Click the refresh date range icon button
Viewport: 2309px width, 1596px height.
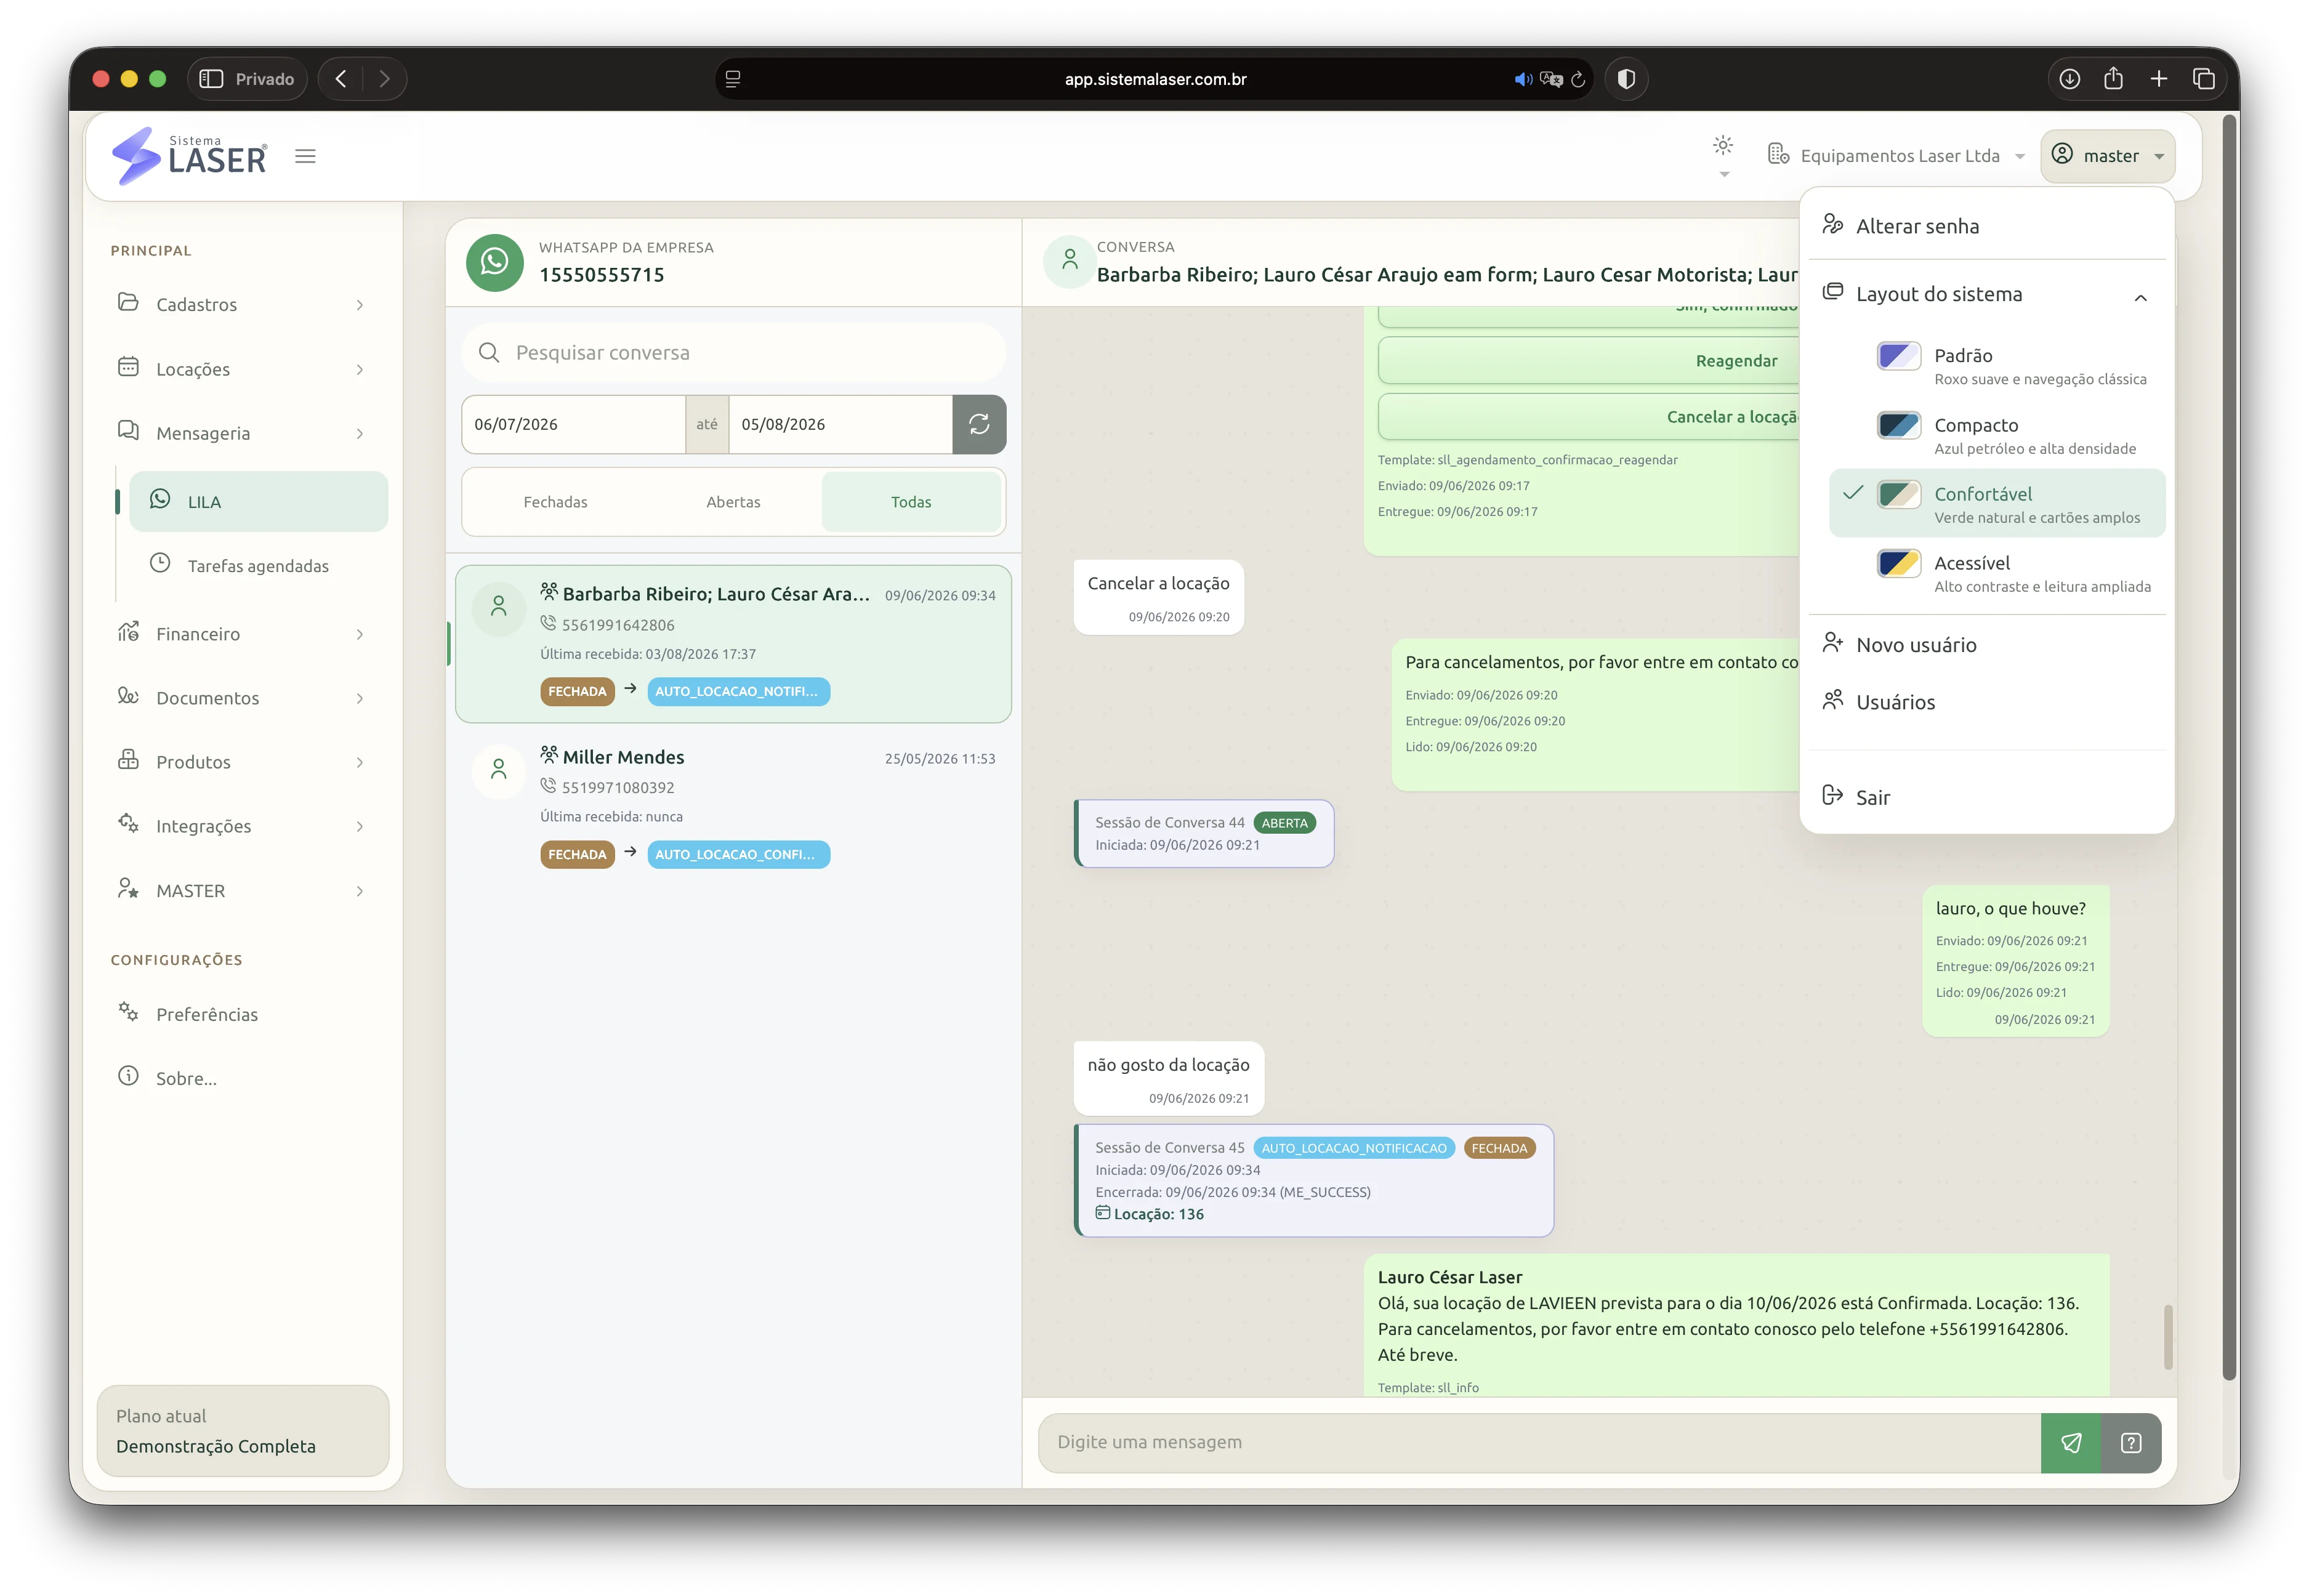pos(979,424)
